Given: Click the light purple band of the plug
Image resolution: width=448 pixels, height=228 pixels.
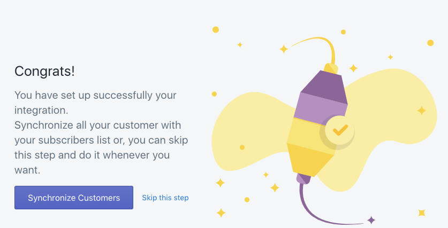Looking at the screenshot, I should pos(320,109).
